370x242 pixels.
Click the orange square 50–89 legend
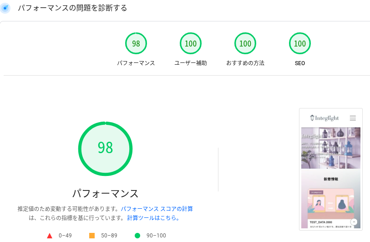(x=92, y=236)
